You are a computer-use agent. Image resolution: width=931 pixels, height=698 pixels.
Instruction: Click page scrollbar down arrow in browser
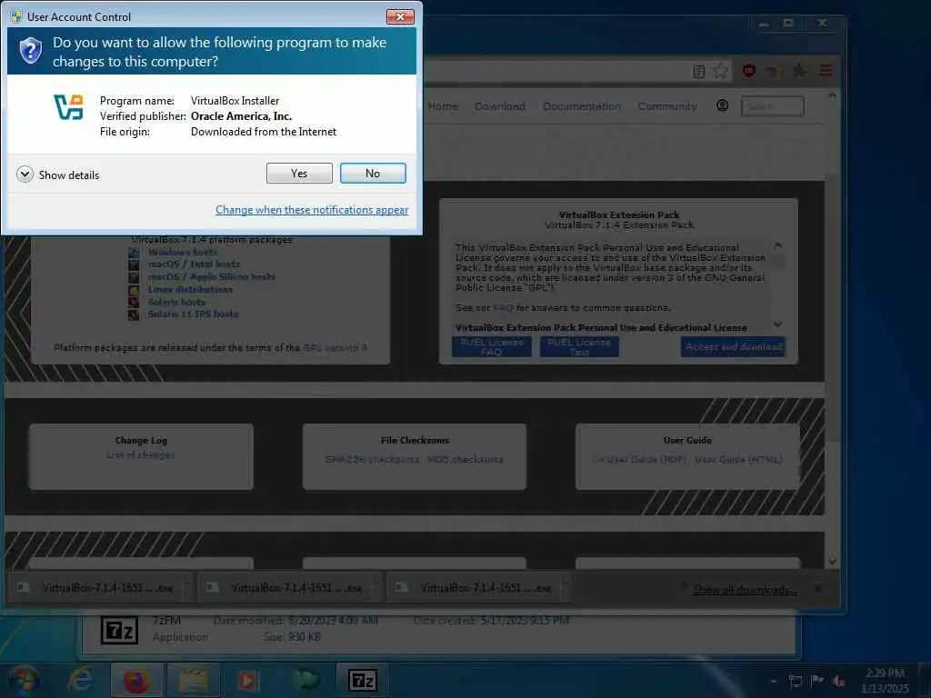pyautogui.click(x=832, y=562)
